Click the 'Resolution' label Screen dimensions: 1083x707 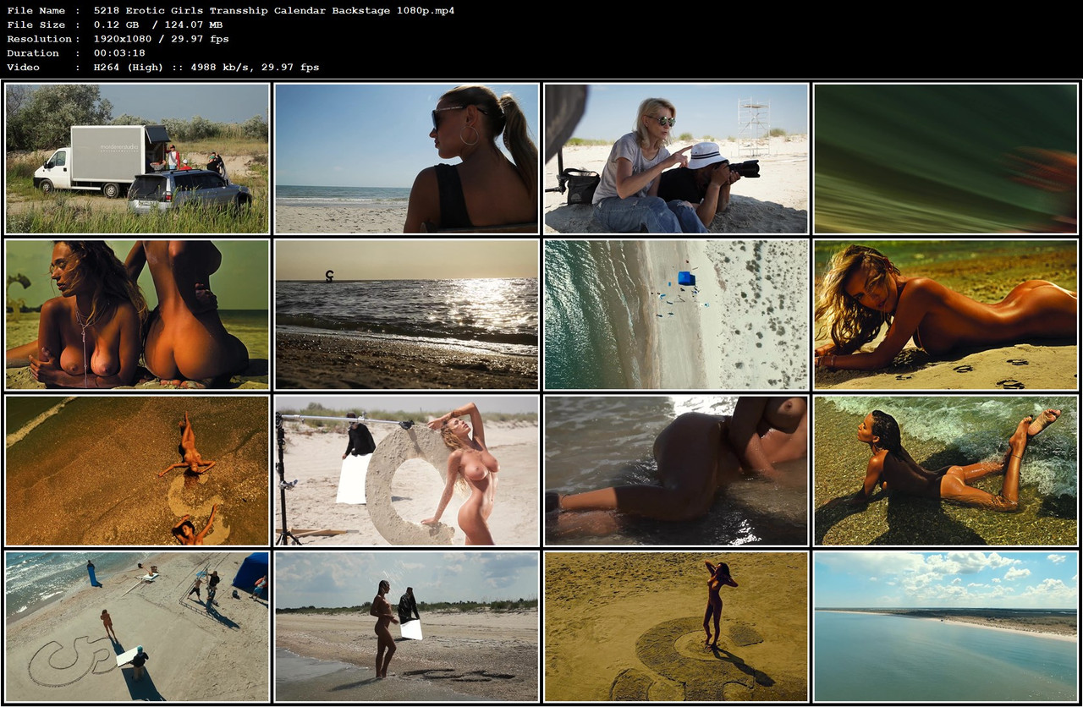point(39,39)
